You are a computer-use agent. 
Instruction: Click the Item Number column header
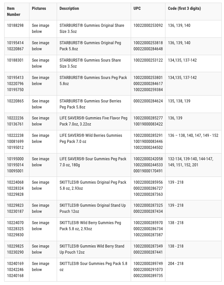[x=14, y=11]
